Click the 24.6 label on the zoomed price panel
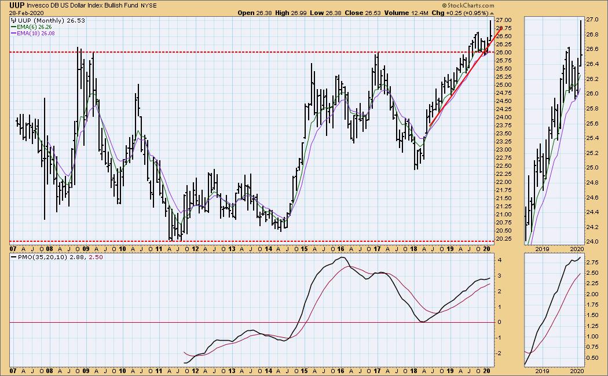 [x=592, y=197]
